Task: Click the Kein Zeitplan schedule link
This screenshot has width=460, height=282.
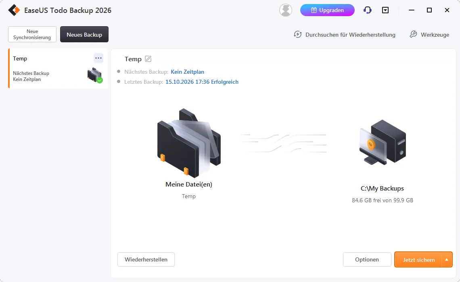Action: 188,72
